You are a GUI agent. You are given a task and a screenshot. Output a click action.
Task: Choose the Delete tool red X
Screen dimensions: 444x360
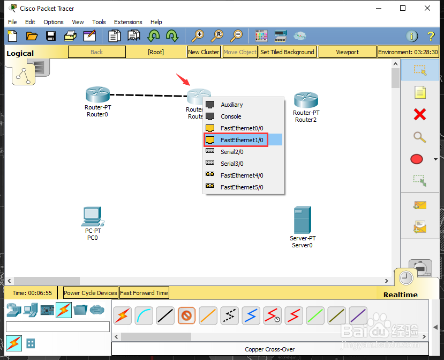pos(420,114)
